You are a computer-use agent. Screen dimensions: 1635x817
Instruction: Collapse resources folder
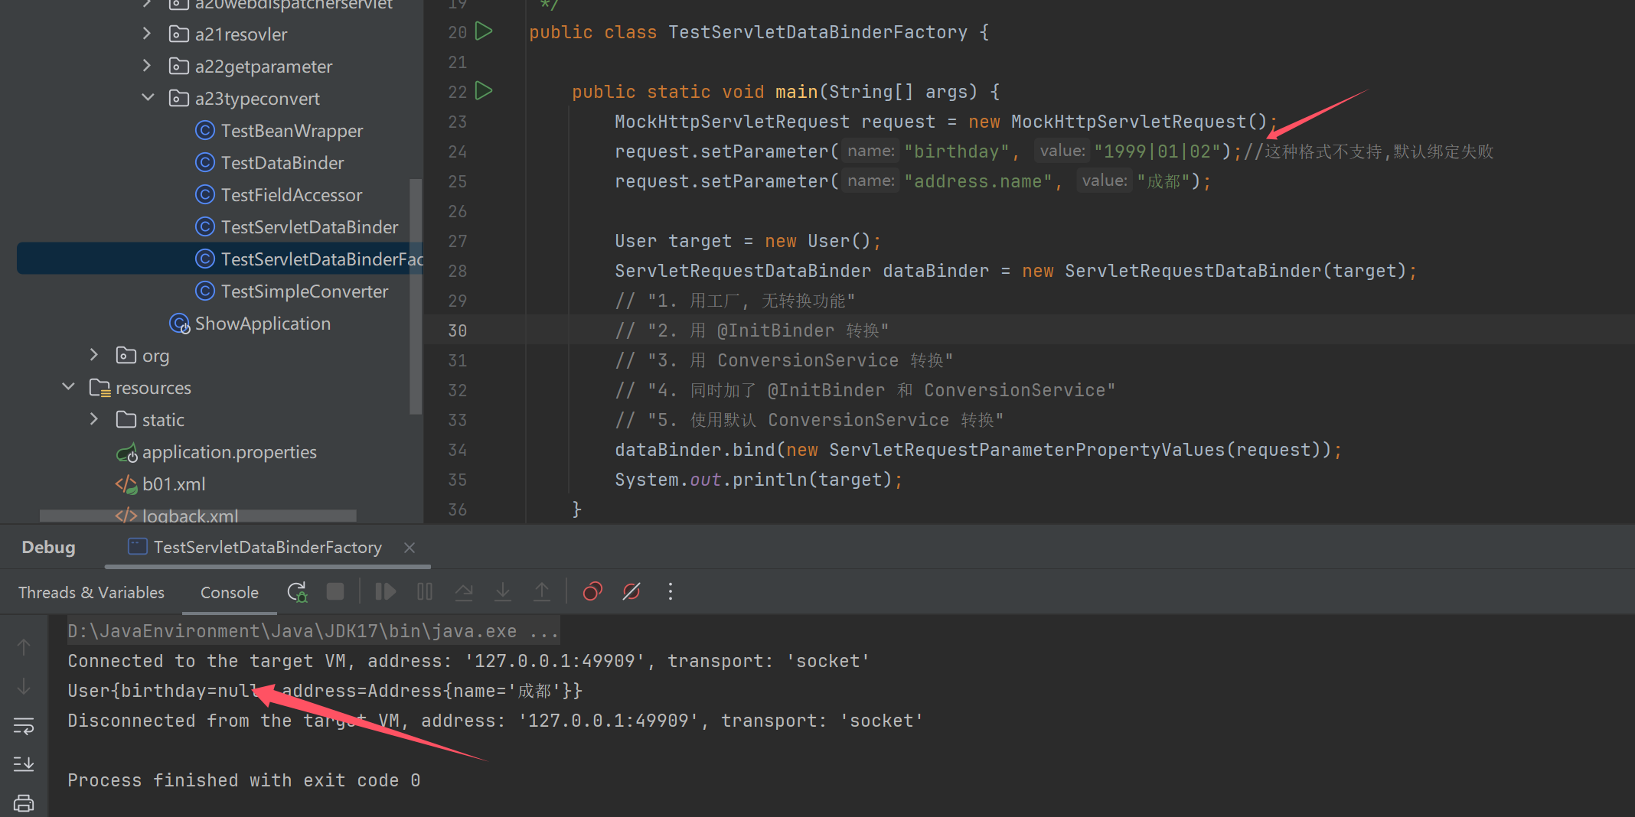coord(68,387)
